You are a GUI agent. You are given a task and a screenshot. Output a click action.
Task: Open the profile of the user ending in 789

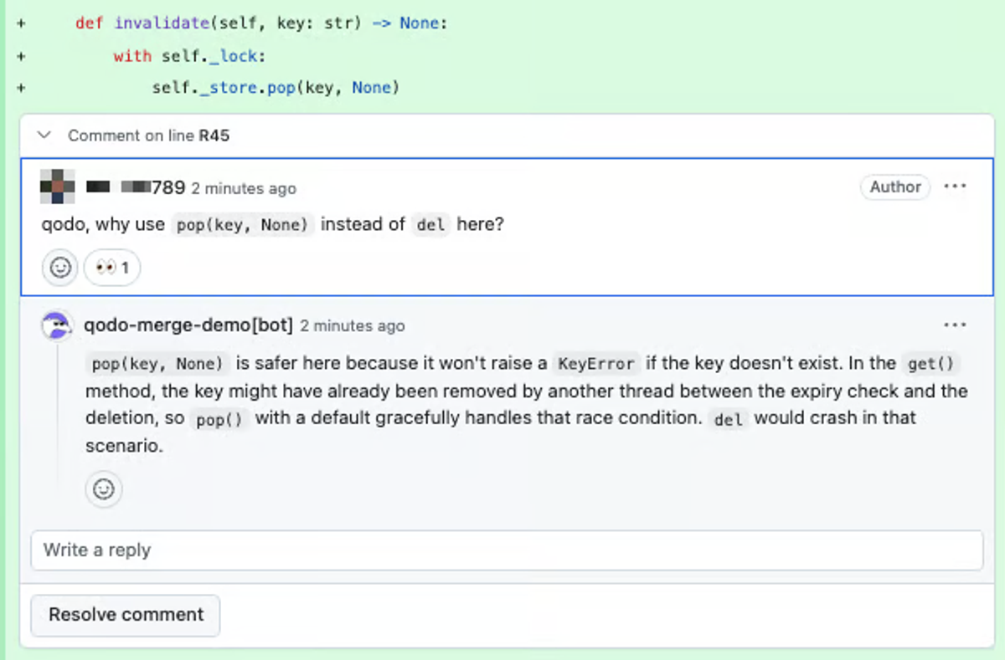[136, 187]
